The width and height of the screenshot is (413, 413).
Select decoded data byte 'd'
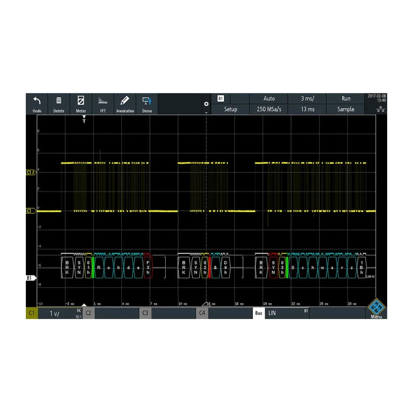pyautogui.click(x=128, y=267)
